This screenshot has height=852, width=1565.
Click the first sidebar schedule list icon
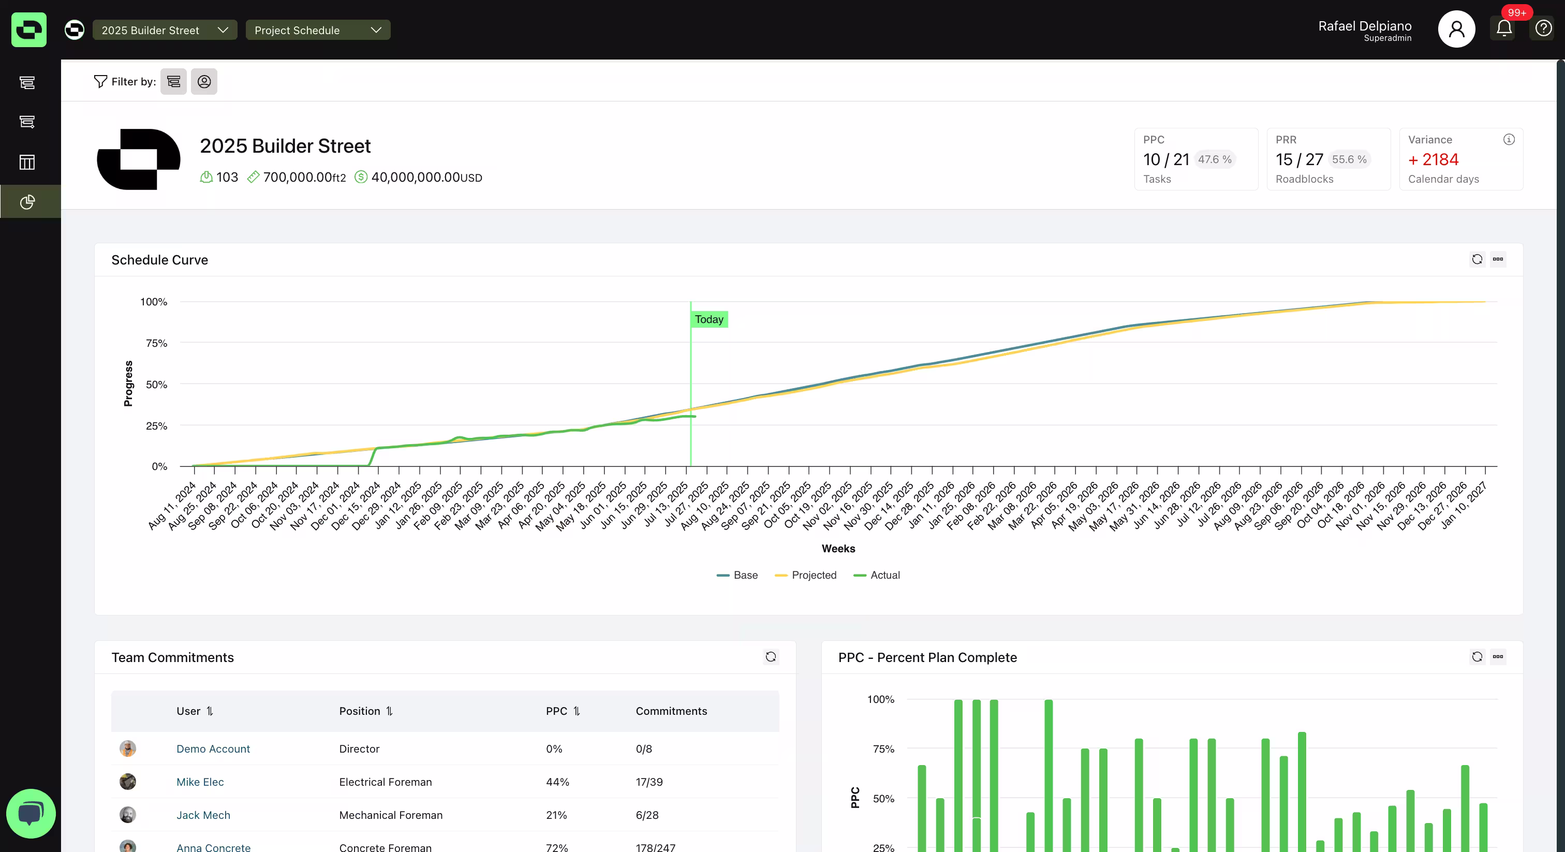click(27, 82)
